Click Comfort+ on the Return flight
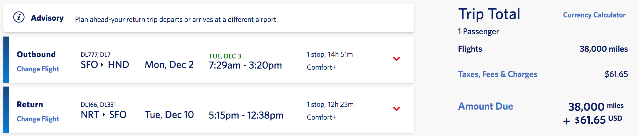 [321, 117]
